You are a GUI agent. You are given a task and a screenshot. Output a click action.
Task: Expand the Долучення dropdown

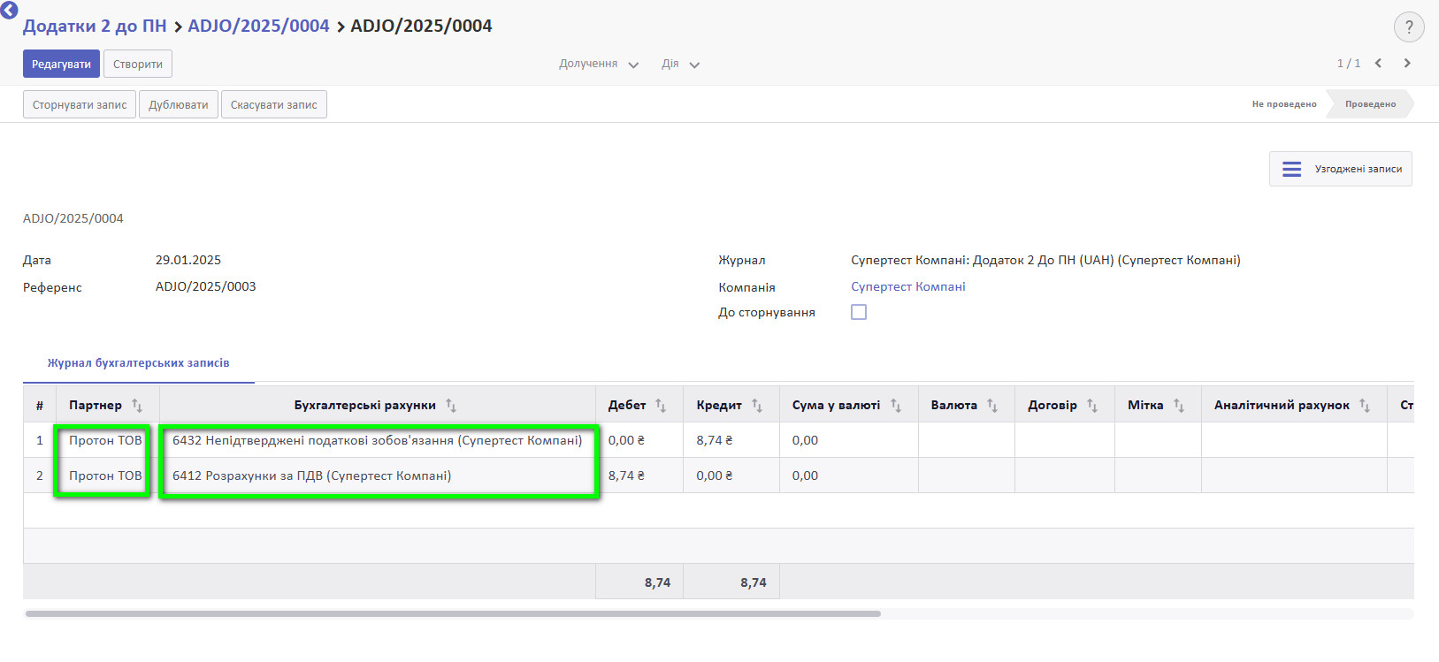pyautogui.click(x=599, y=65)
